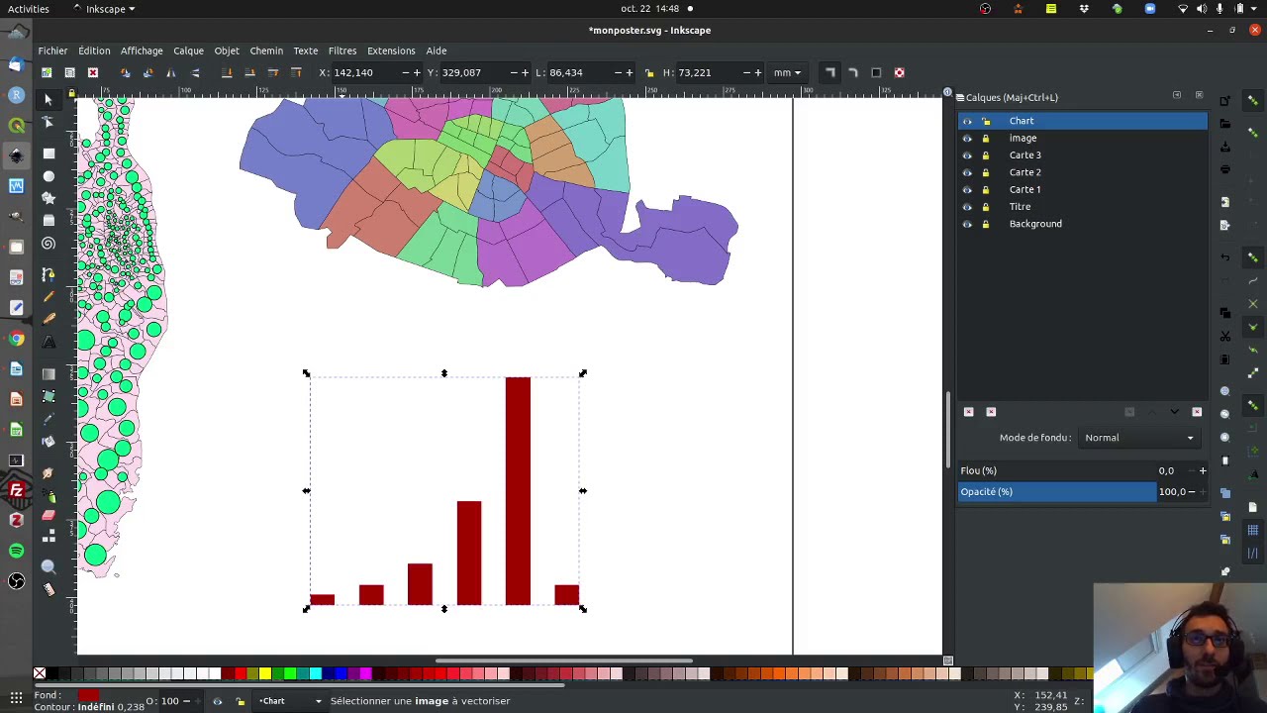
Task: Open the Fichier menu
Action: pos(52,51)
